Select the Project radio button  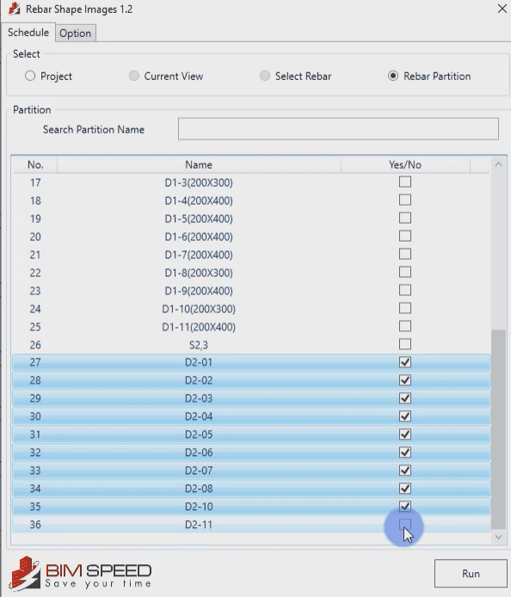(30, 76)
